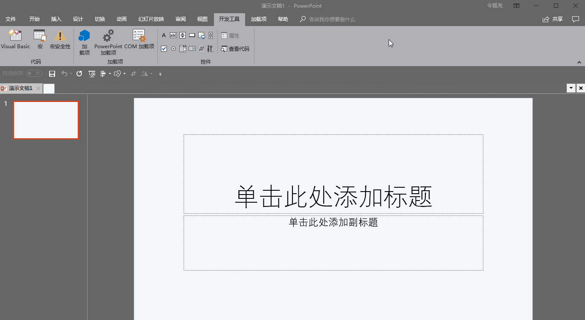Open 查看代码 to view code
This screenshot has width=585, height=320.
coord(235,49)
